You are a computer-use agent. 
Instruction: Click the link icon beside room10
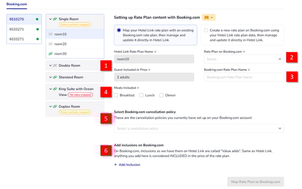[x=50, y=34]
